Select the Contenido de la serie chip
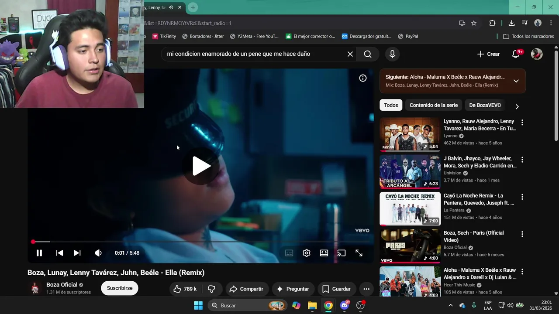This screenshot has width=559, height=314. pos(434,105)
